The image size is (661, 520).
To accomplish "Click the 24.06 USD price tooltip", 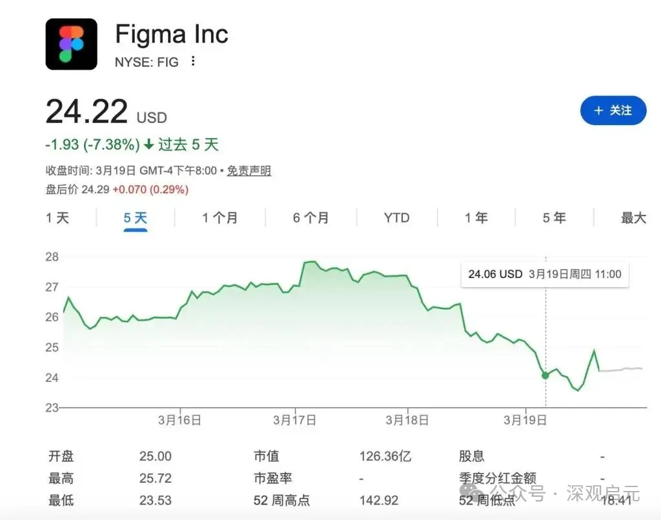I will click(x=544, y=274).
